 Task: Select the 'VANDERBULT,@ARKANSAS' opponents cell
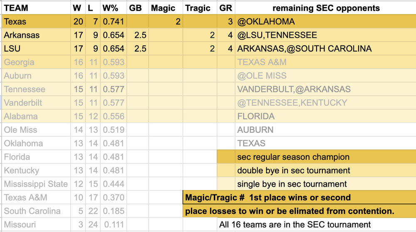tap(326, 89)
